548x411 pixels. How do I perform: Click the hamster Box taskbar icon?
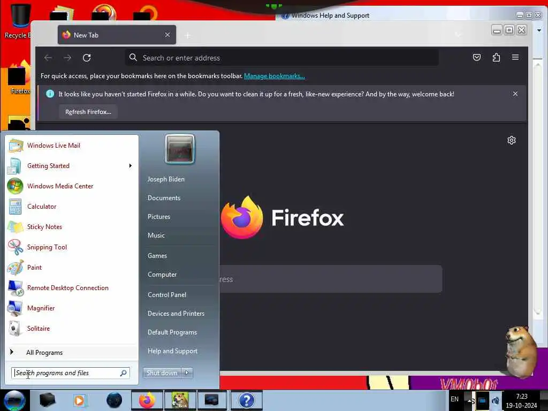(x=180, y=400)
